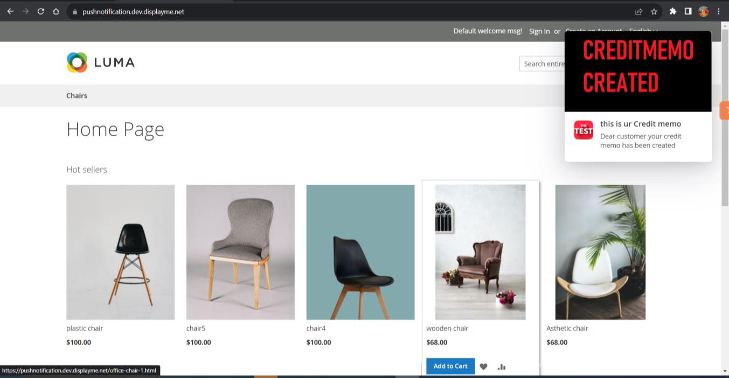Open the plastic chair product link
Image resolution: width=729 pixels, height=378 pixels.
click(85, 328)
